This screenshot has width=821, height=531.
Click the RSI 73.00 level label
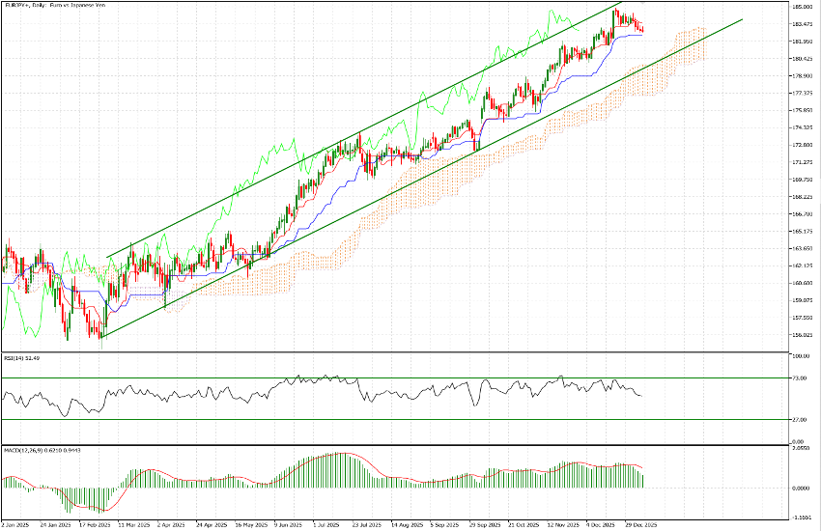(x=798, y=377)
